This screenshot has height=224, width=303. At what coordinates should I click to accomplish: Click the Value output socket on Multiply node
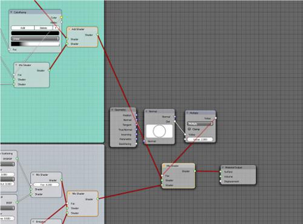pos(216,118)
